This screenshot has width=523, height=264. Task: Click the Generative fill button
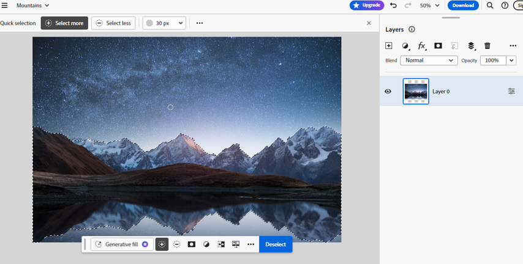[122, 244]
